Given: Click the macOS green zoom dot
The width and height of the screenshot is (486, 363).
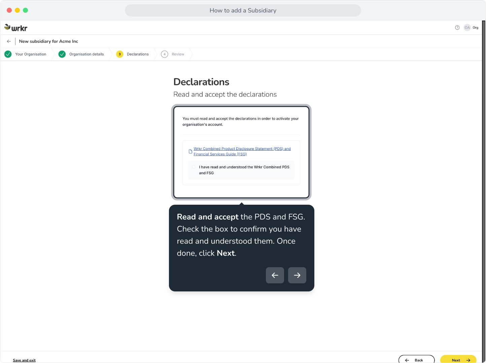Looking at the screenshot, I should click(x=25, y=10).
